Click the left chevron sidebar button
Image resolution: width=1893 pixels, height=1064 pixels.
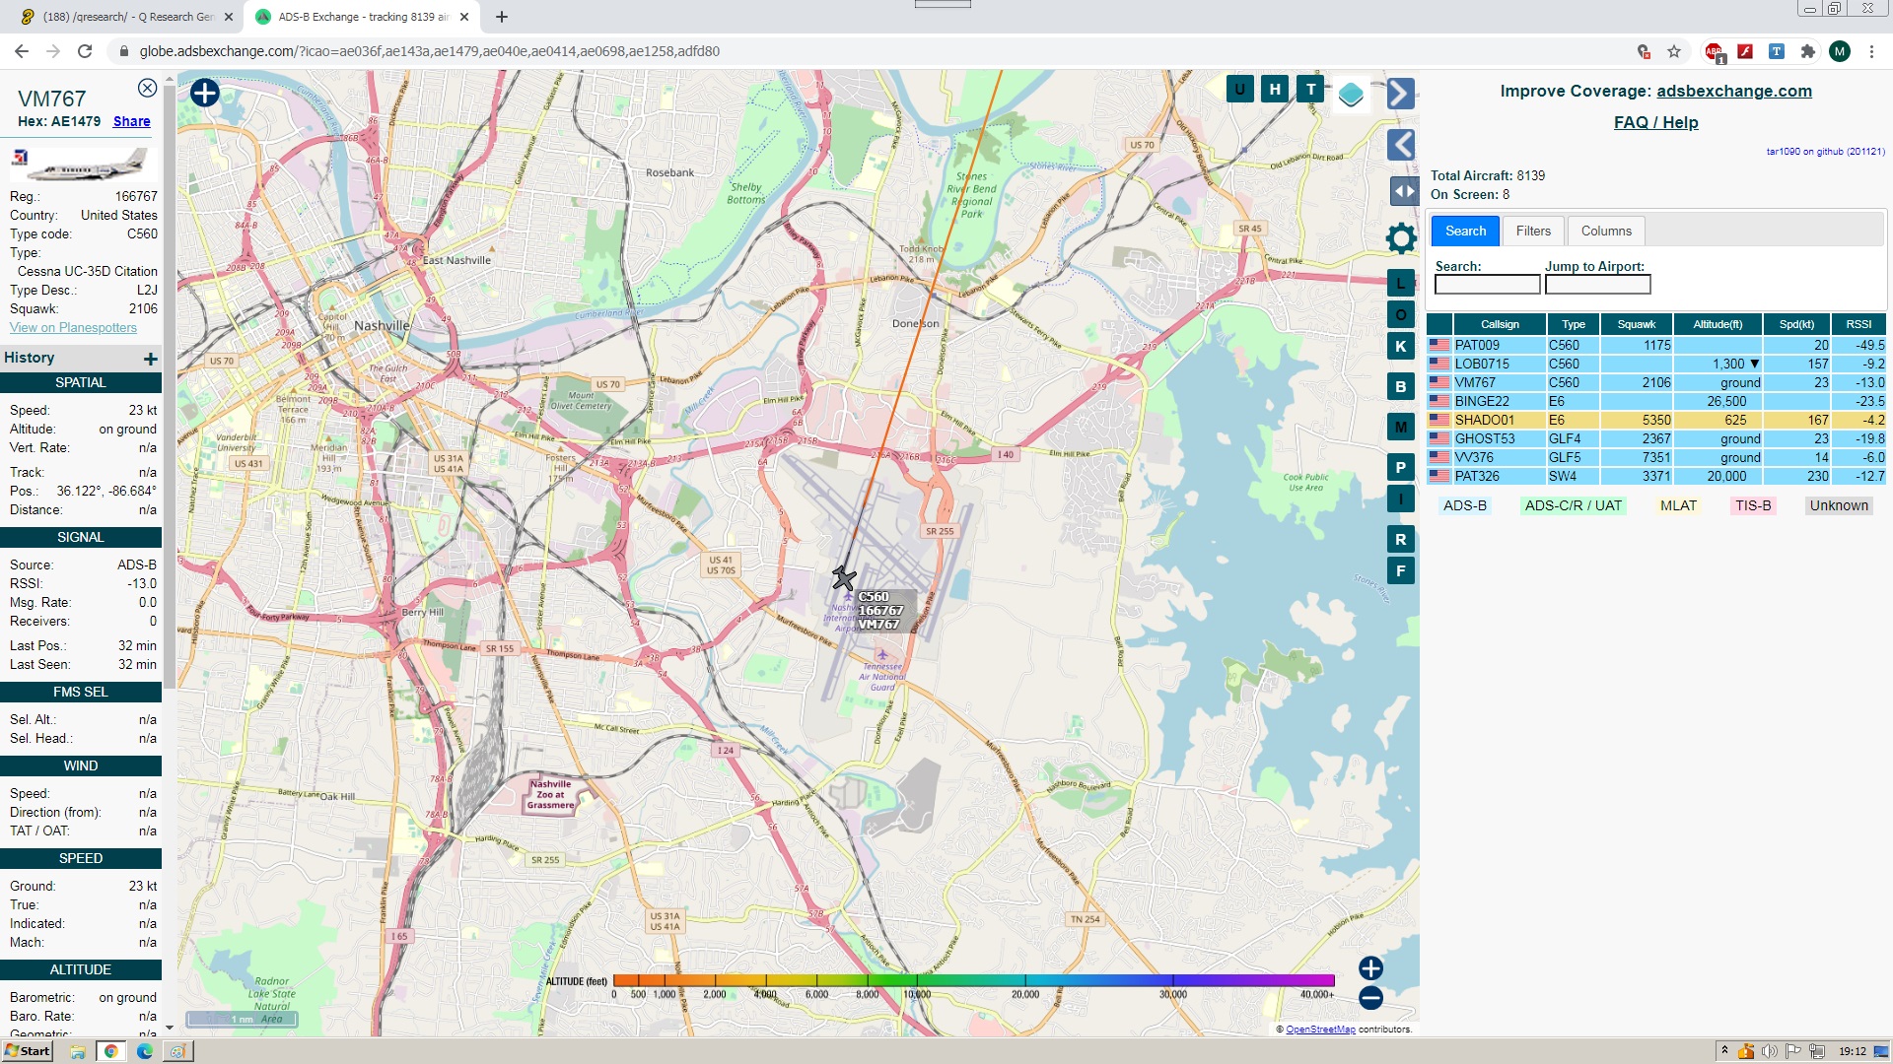[1400, 145]
